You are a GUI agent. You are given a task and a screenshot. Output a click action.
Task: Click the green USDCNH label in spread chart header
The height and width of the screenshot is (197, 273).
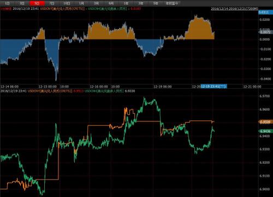(x=108, y=9)
